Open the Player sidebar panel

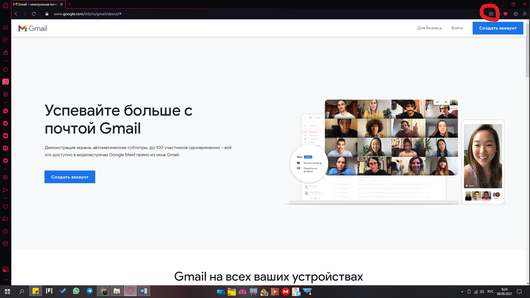point(6,177)
